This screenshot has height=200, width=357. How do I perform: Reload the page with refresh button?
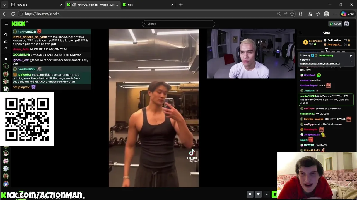pyautogui.click(x=13, y=14)
